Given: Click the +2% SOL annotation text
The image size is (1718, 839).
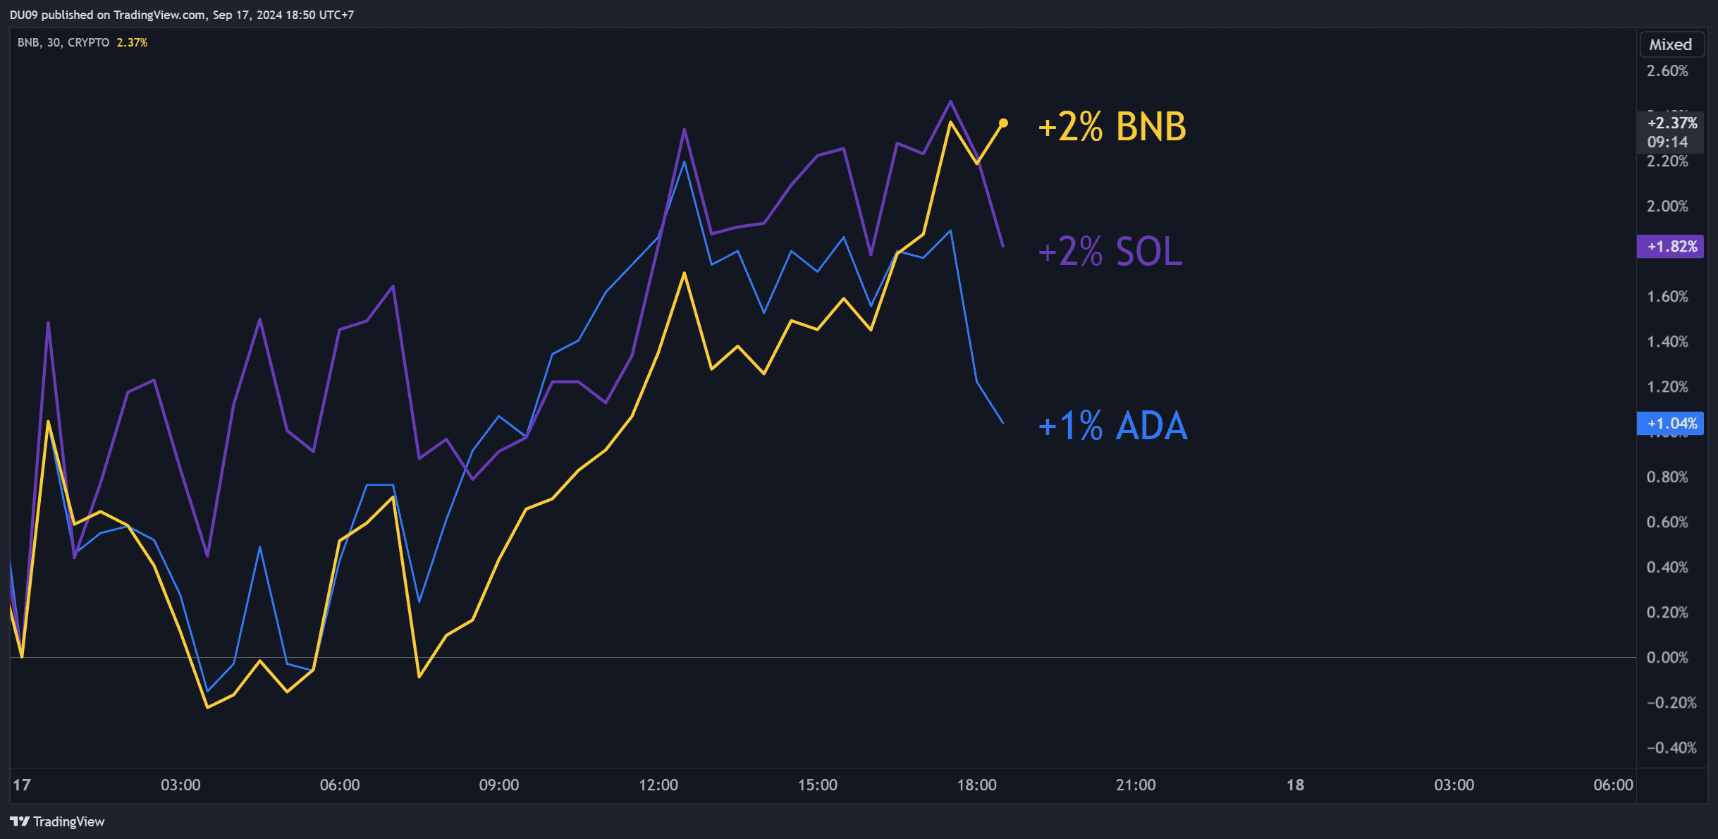Looking at the screenshot, I should (1110, 251).
